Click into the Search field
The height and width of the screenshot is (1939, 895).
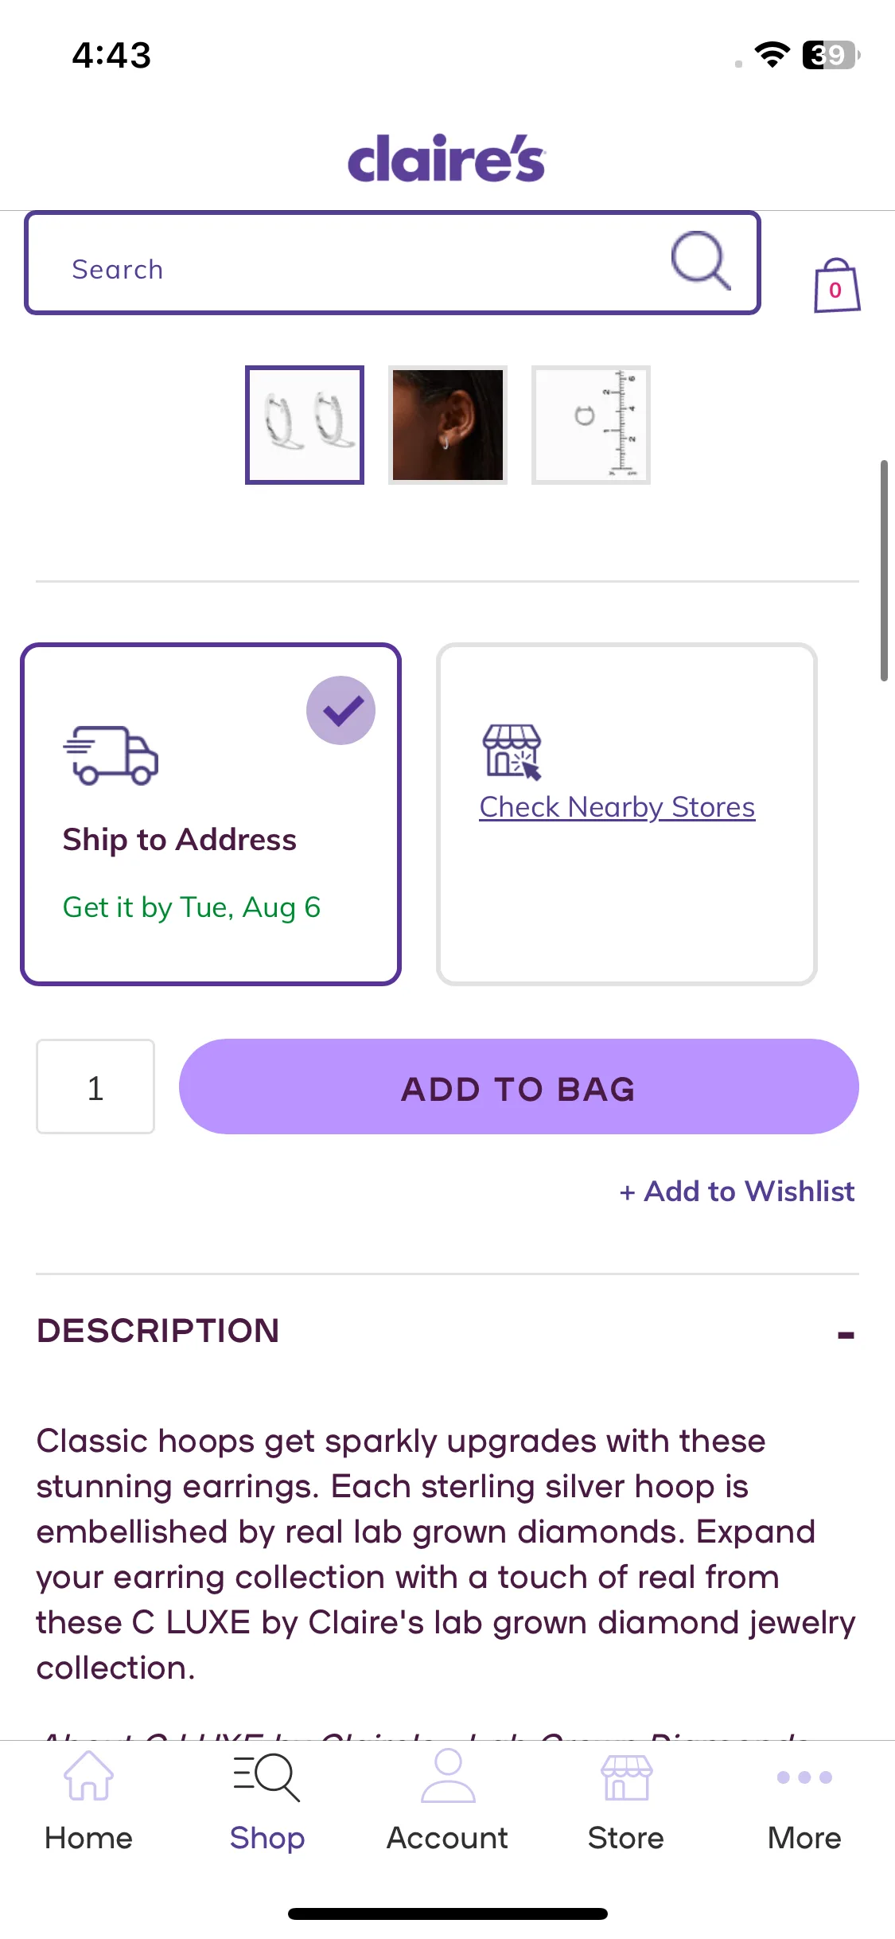click(393, 263)
